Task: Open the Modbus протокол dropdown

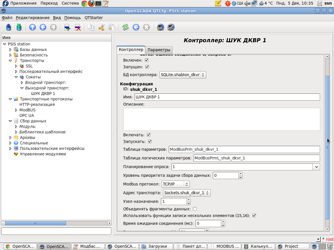Action: [x=175, y=184]
